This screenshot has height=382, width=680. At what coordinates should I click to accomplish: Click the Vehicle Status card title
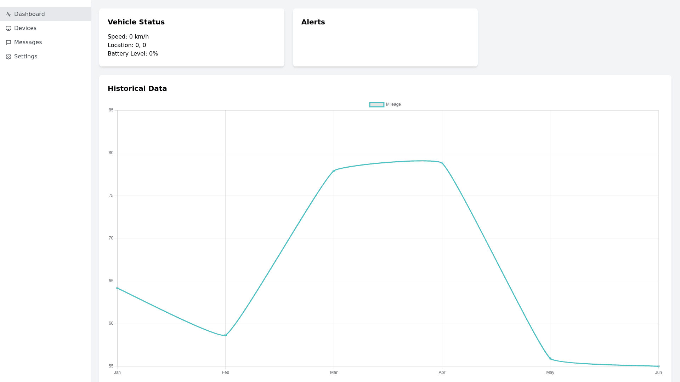click(x=136, y=22)
